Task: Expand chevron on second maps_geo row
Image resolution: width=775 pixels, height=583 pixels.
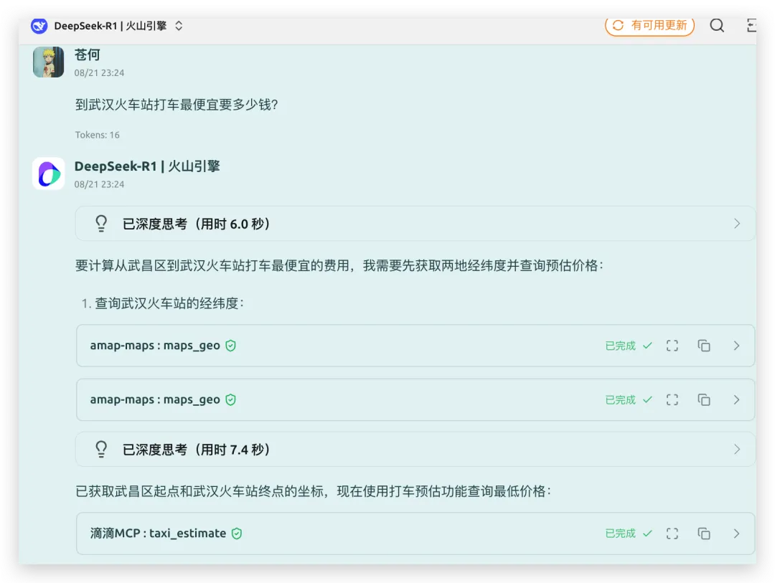Action: (x=736, y=400)
